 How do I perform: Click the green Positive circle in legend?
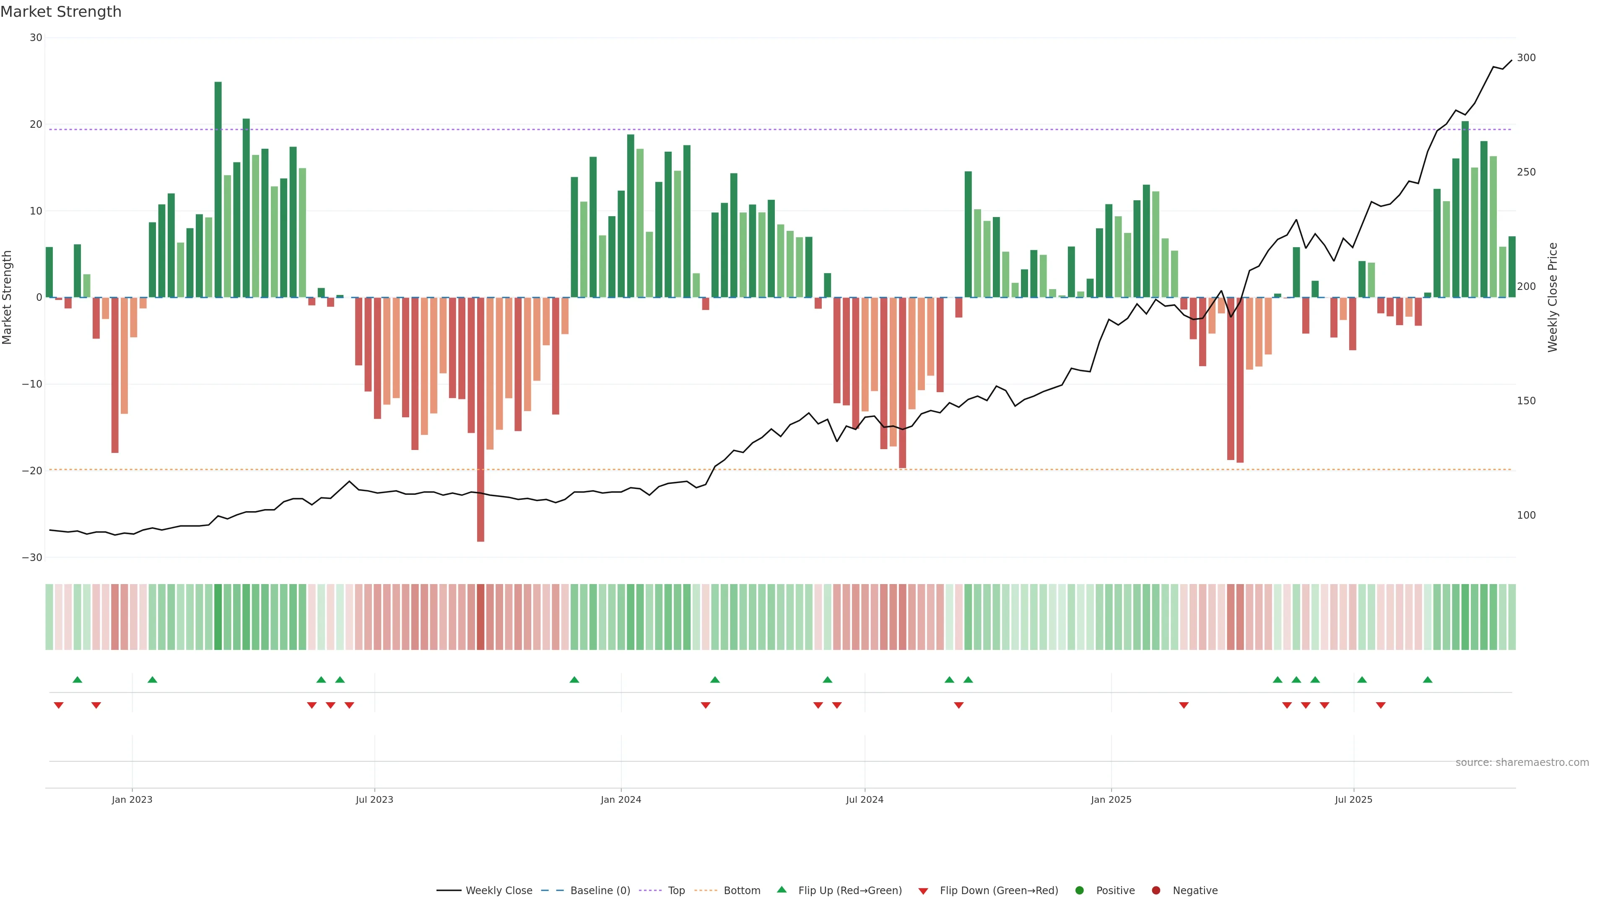pyautogui.click(x=1079, y=891)
